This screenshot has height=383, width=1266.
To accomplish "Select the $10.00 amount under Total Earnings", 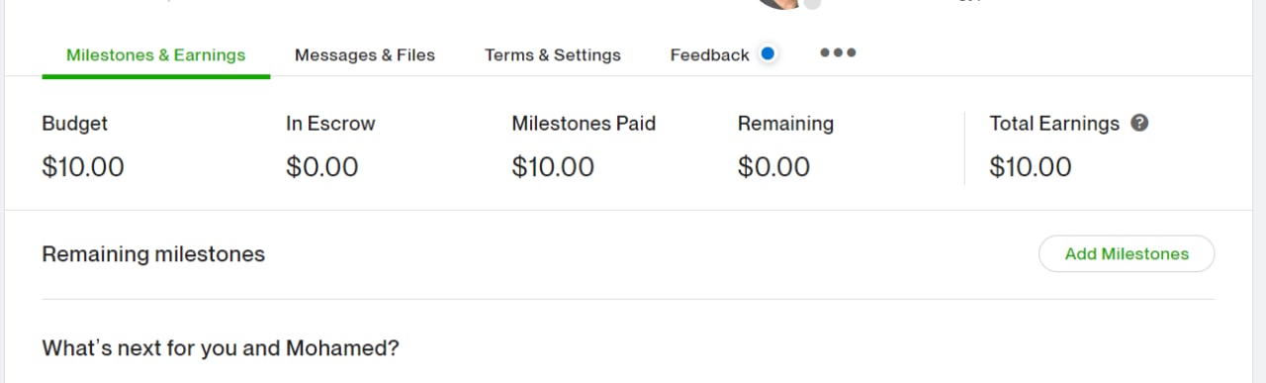I will pyautogui.click(x=1031, y=167).
